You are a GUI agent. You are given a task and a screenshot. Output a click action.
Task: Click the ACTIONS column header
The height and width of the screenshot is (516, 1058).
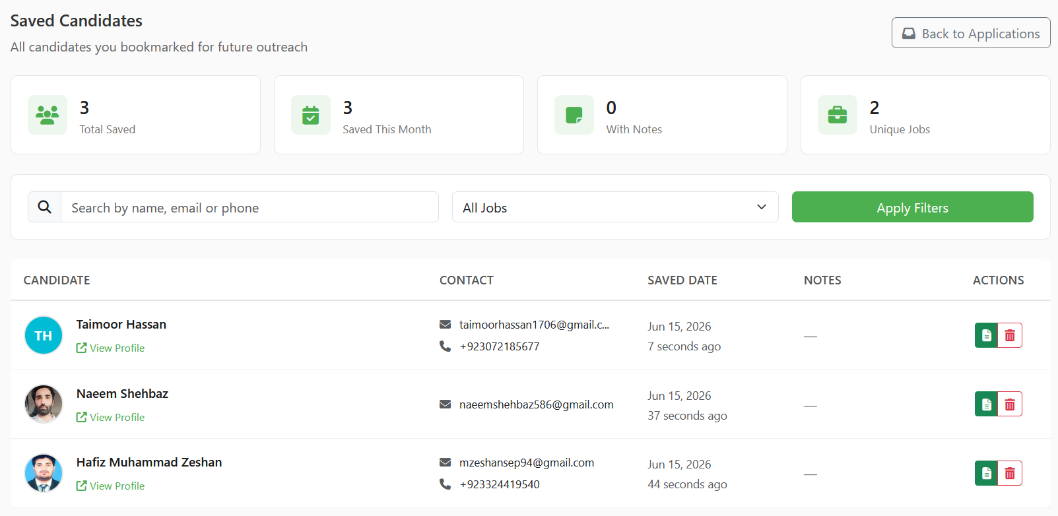click(999, 280)
